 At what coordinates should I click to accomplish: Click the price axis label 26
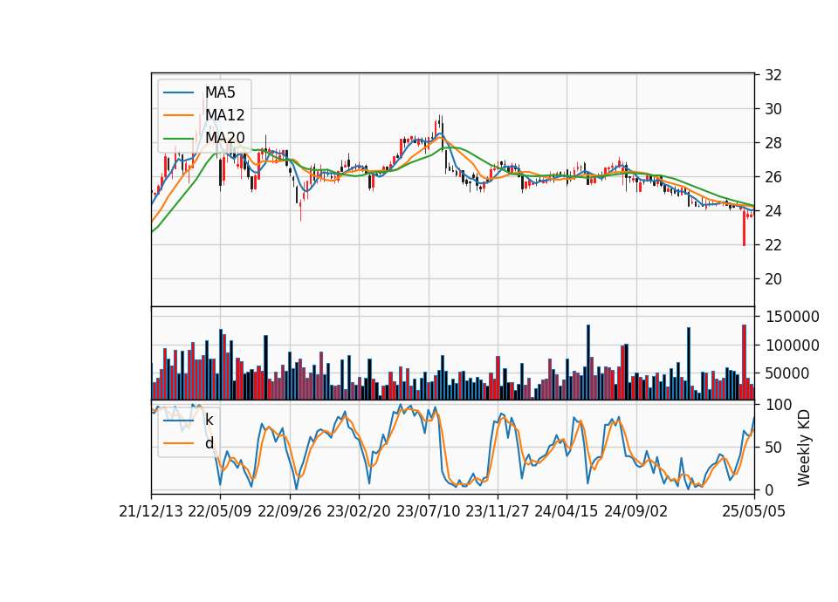coord(773,177)
